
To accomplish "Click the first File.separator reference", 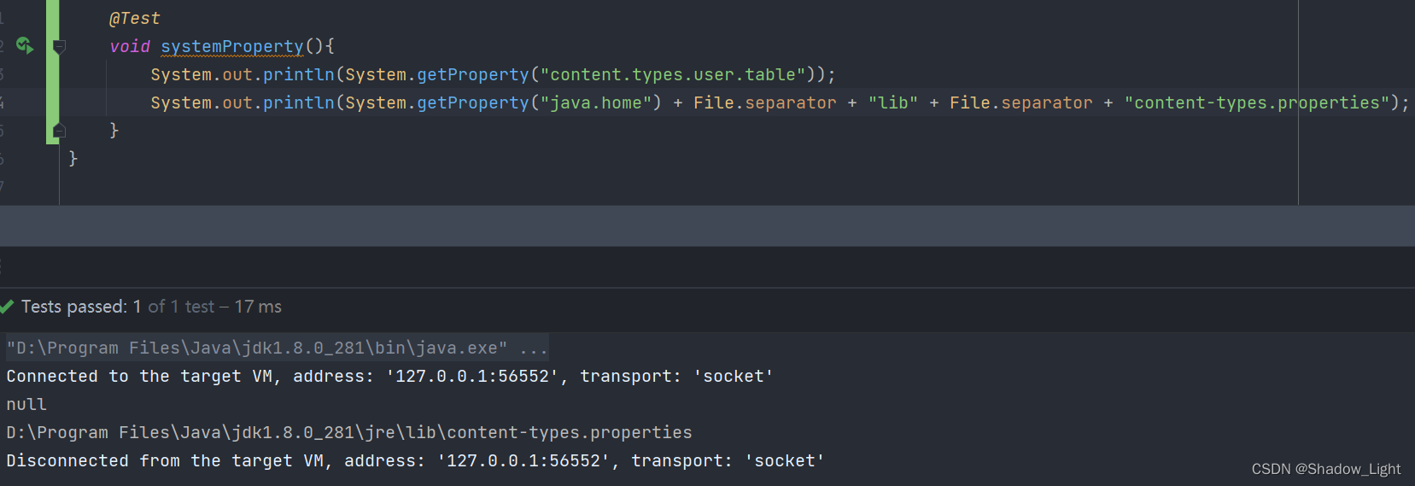I will (x=764, y=102).
